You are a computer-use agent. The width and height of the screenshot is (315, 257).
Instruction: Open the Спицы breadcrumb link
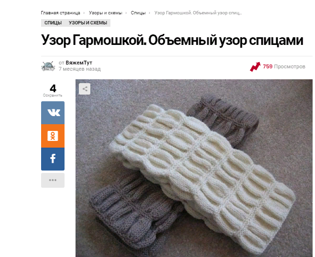(138, 13)
